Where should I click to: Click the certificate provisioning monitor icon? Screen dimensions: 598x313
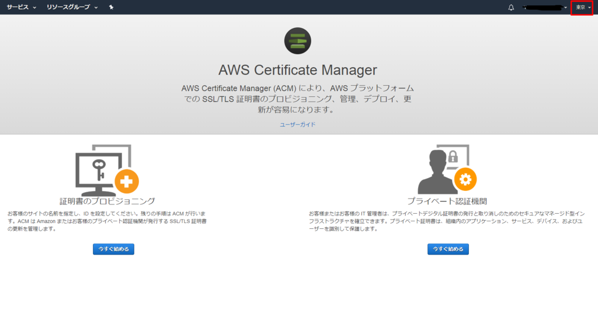coord(107,170)
